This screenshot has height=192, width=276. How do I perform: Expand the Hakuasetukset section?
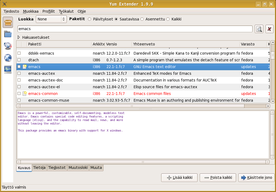pyautogui.click(x=19, y=37)
